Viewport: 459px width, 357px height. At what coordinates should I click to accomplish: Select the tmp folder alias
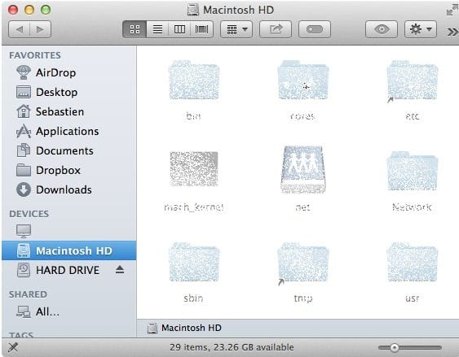click(303, 263)
